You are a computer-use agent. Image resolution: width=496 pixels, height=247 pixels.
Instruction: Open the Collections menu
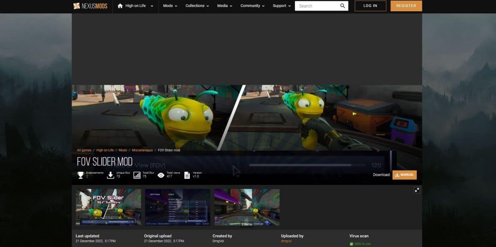197,6
